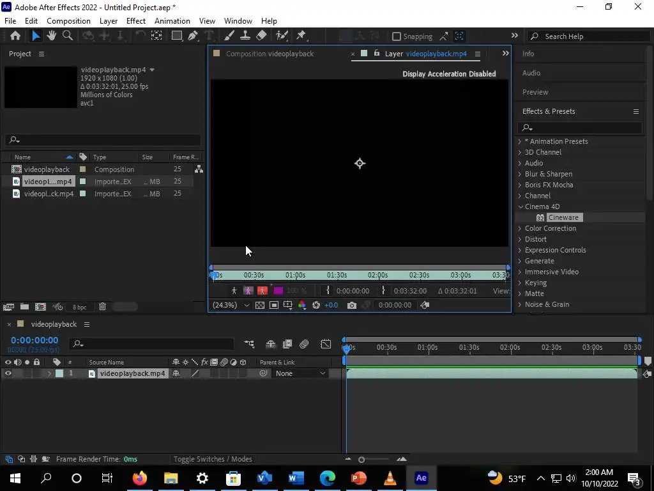Screen dimensions: 654x491
Task: Switch to Composition videoplayback tab
Action: point(270,54)
